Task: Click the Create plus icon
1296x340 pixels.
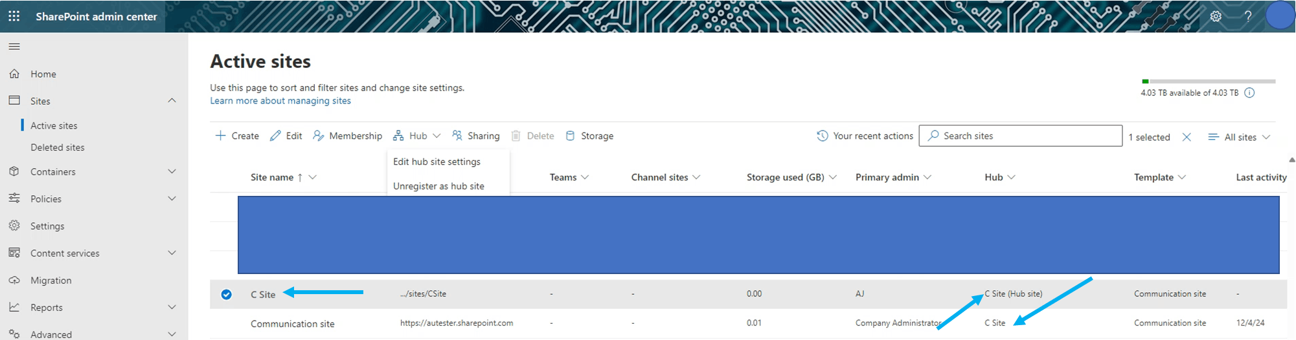Action: [220, 136]
